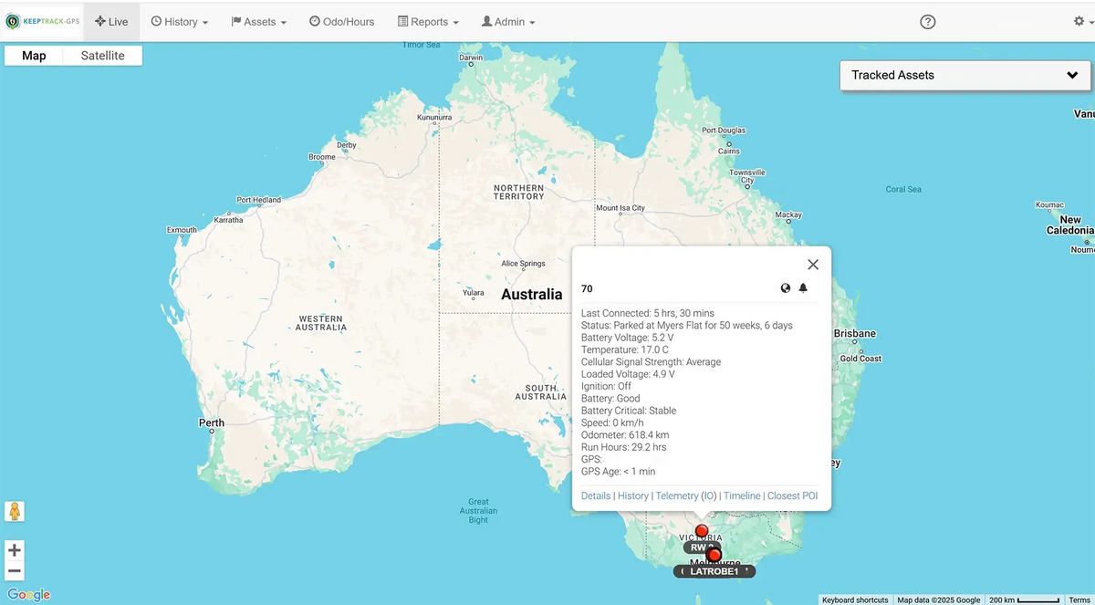Click the 'Loaded Voltage: 4.9 V' line

(x=628, y=374)
